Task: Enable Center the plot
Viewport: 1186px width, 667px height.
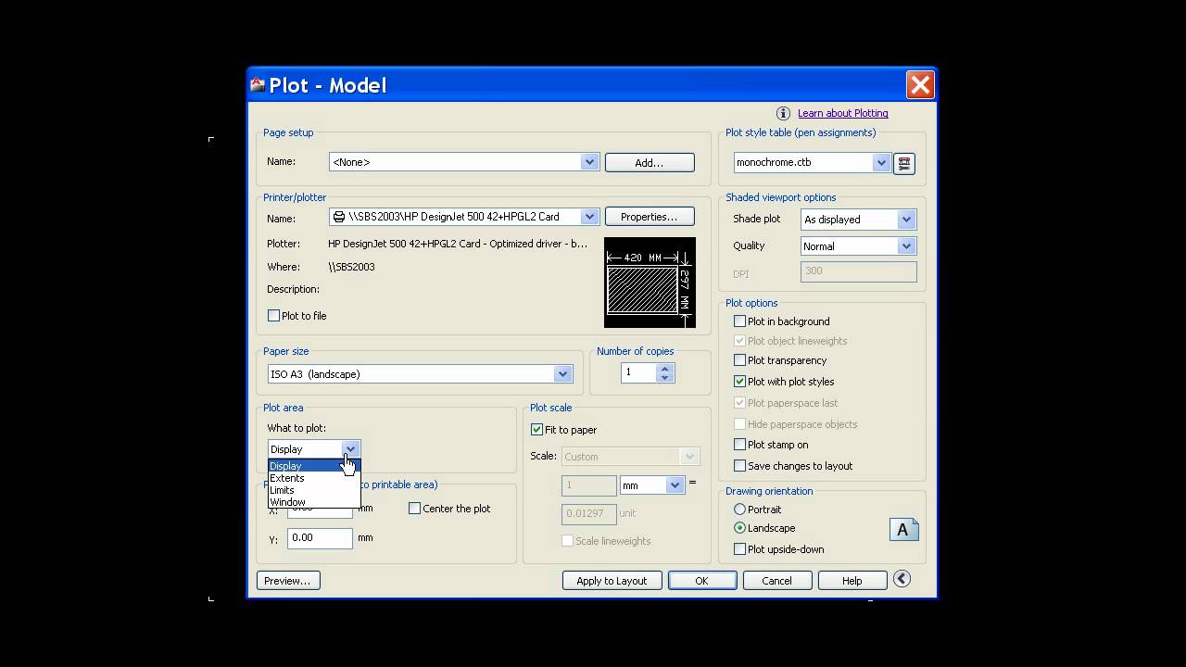Action: pyautogui.click(x=414, y=509)
